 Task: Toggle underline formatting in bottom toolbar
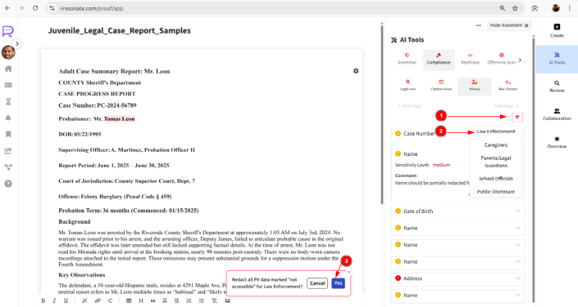(65, 300)
